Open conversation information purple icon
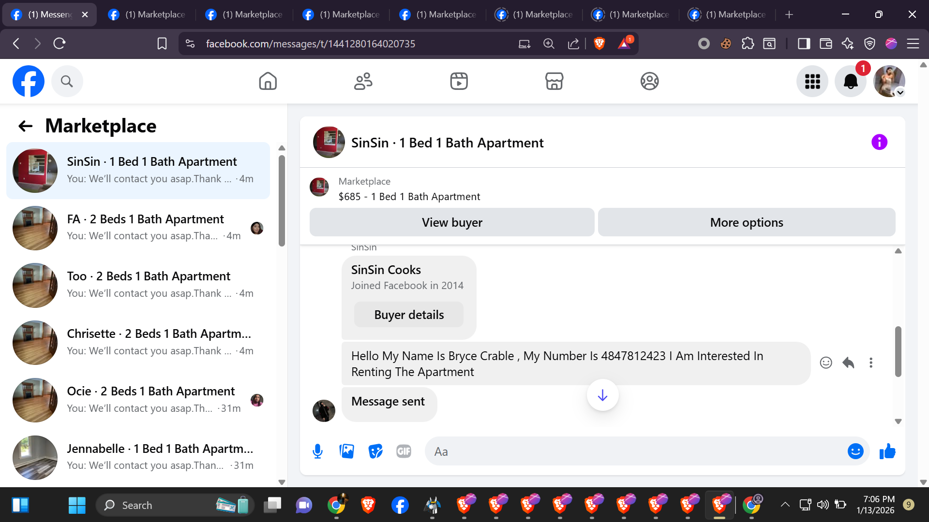The height and width of the screenshot is (522, 929). click(x=879, y=143)
